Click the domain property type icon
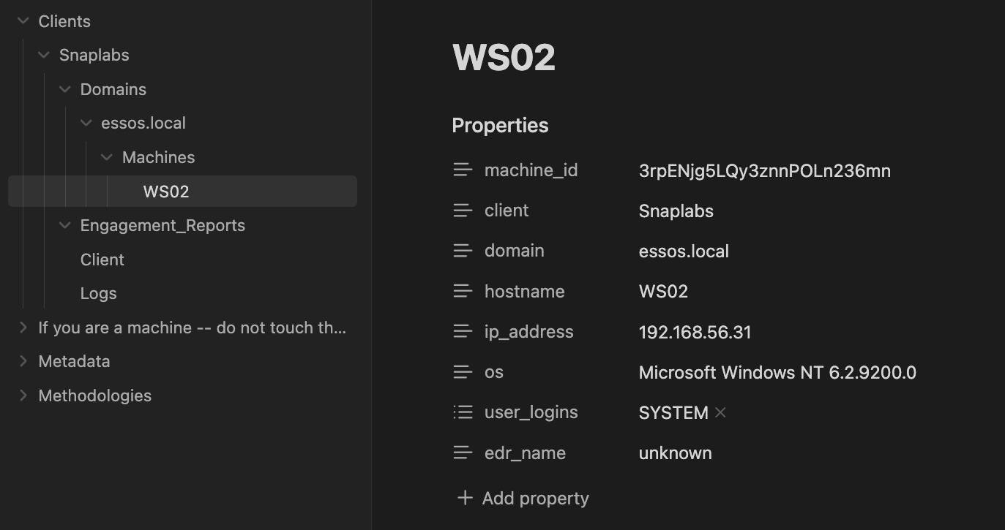Image resolution: width=1005 pixels, height=530 pixels. [x=463, y=251]
